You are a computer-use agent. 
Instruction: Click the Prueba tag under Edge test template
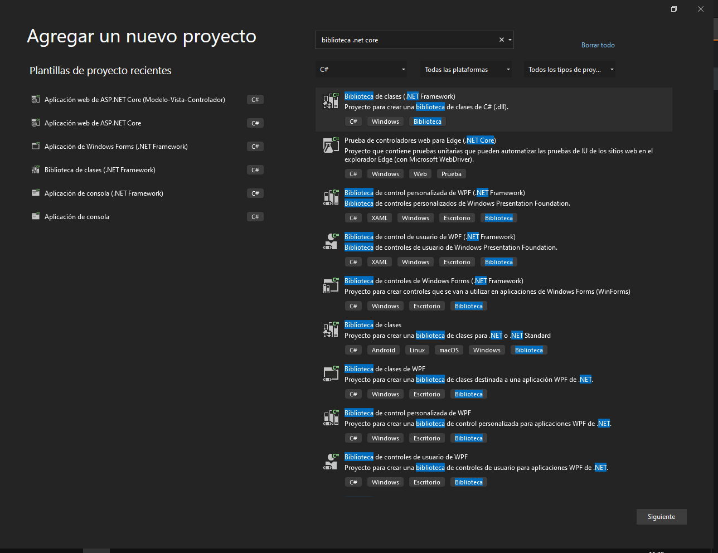452,174
